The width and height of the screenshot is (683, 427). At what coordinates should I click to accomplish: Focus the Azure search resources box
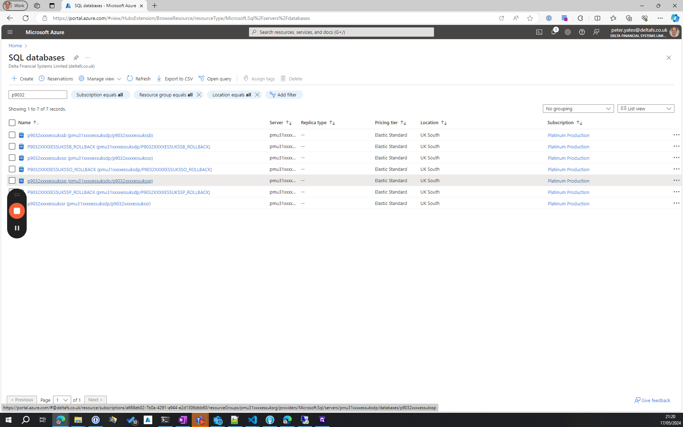[341, 32]
